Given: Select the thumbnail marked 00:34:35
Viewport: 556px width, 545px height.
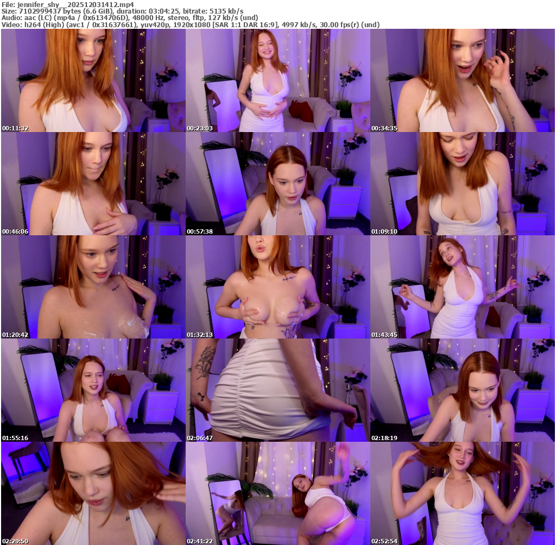Looking at the screenshot, I should click(462, 80).
